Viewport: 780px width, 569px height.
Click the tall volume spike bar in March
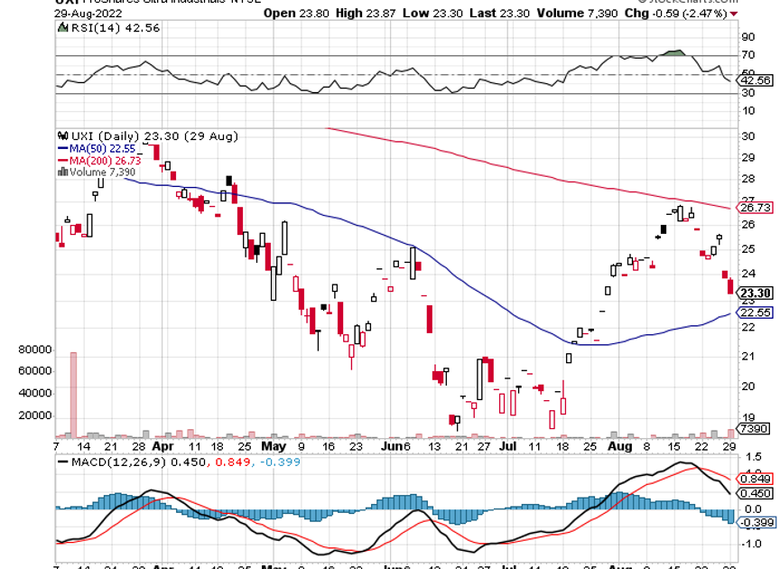74,396
